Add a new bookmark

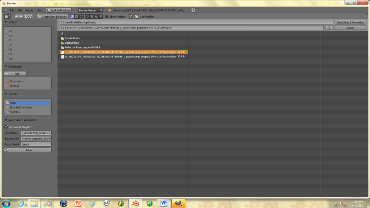click(15, 74)
